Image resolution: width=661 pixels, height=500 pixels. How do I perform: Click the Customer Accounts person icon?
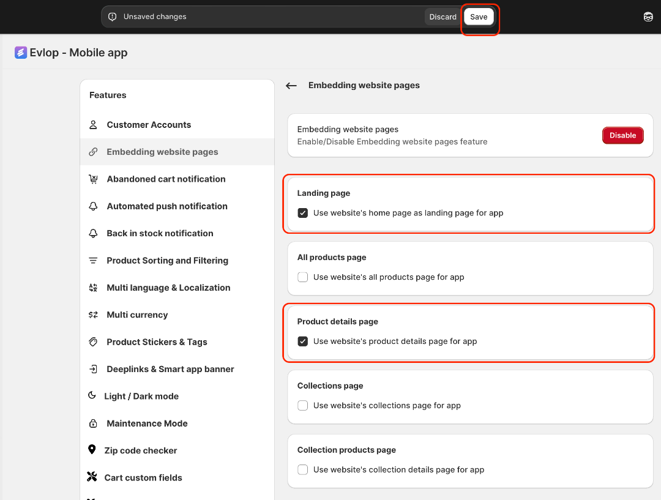(93, 125)
